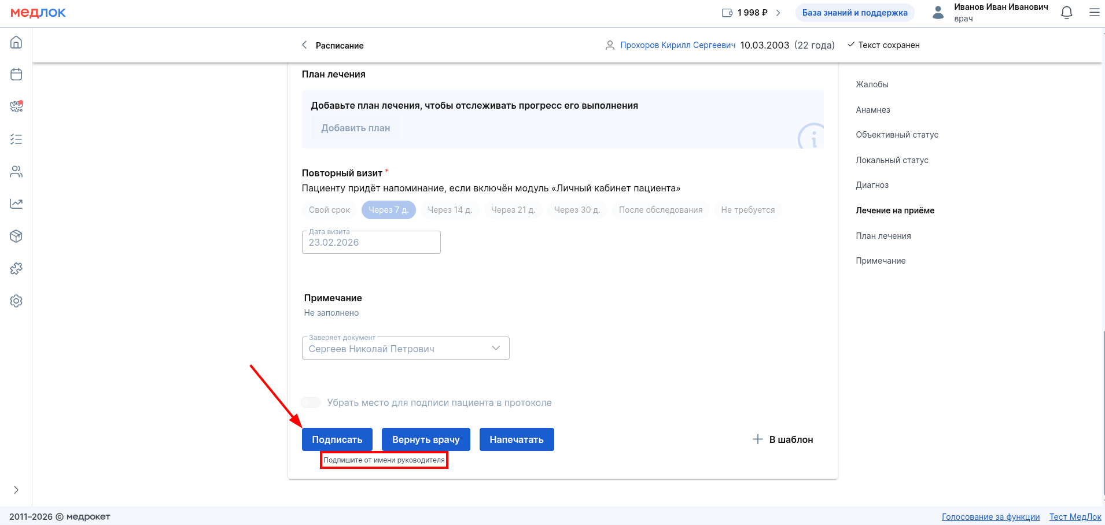
Task: Click the notification bell icon
Action: point(1066,13)
